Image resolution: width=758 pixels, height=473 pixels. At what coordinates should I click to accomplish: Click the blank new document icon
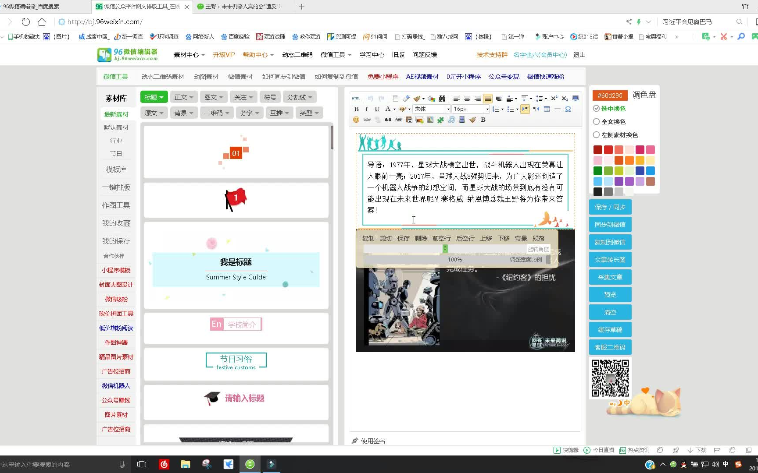pos(395,99)
